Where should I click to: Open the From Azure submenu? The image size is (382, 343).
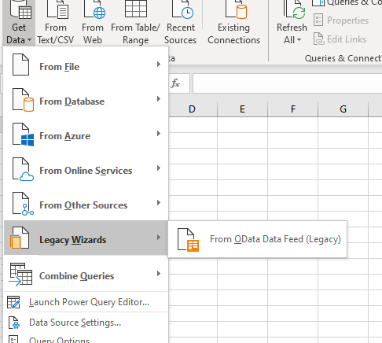pyautogui.click(x=86, y=134)
